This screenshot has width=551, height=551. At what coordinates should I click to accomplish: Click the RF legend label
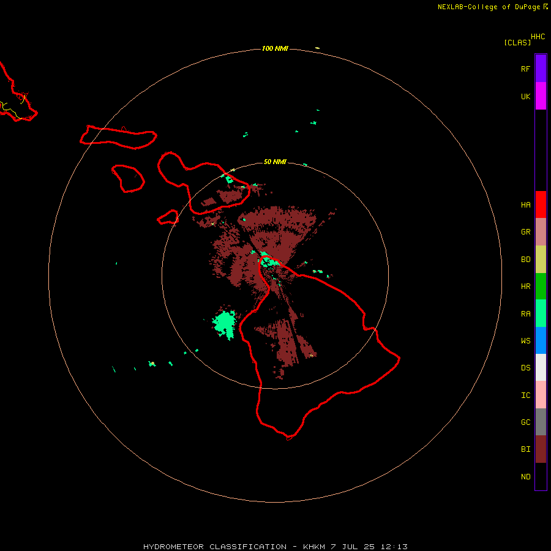tap(525, 69)
